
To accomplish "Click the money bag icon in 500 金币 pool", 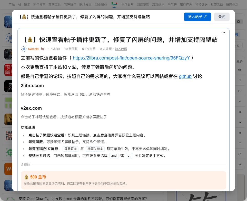I will click(26, 177).
